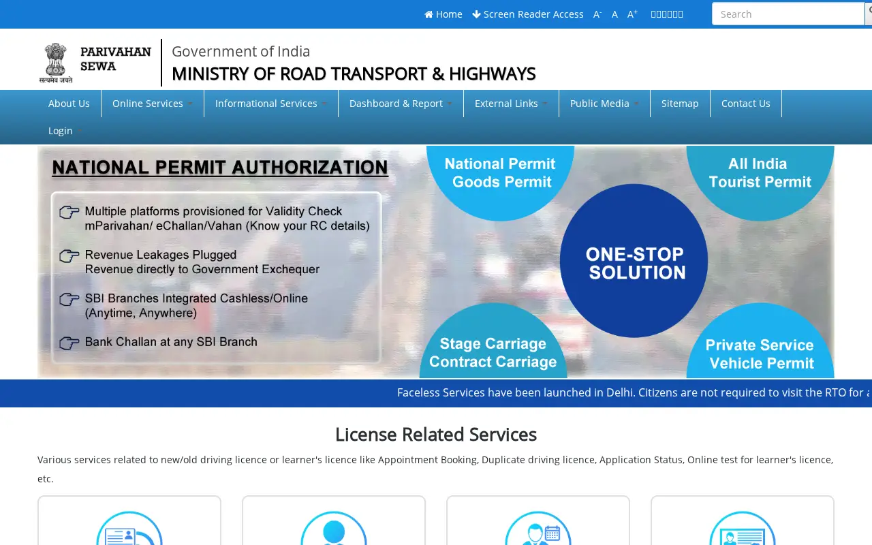872x545 pixels.
Task: Open the About Us menu item
Action: click(x=69, y=104)
